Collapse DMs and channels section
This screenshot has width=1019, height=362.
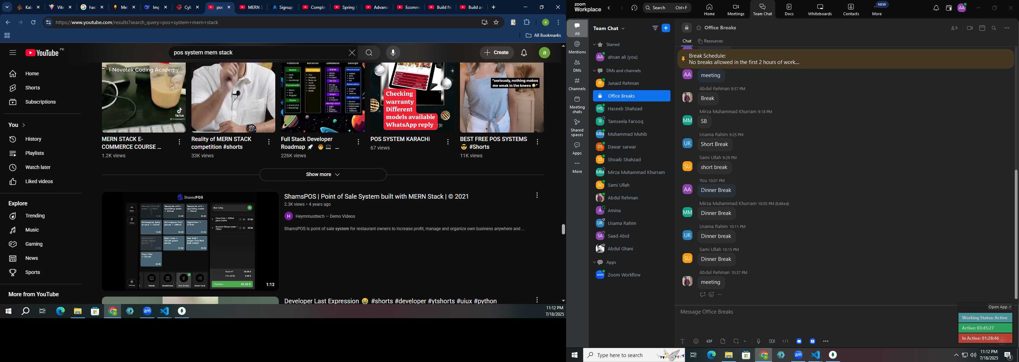click(x=594, y=71)
